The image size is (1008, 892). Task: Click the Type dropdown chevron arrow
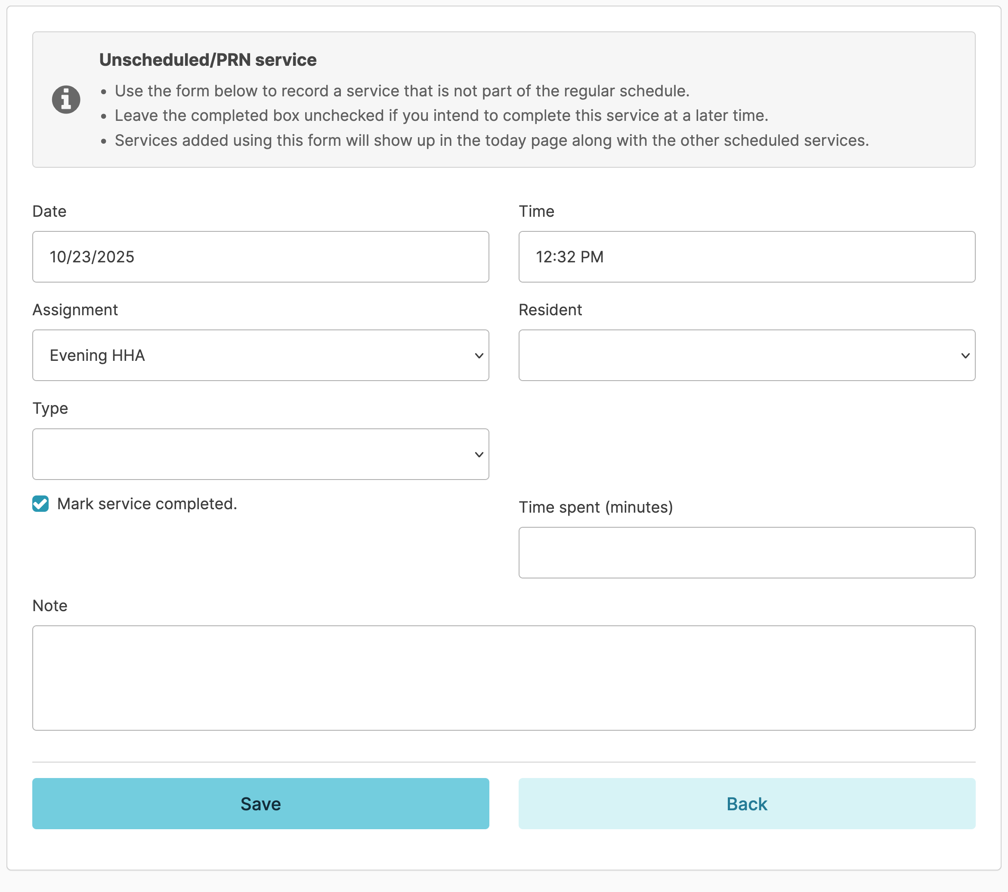pos(478,454)
